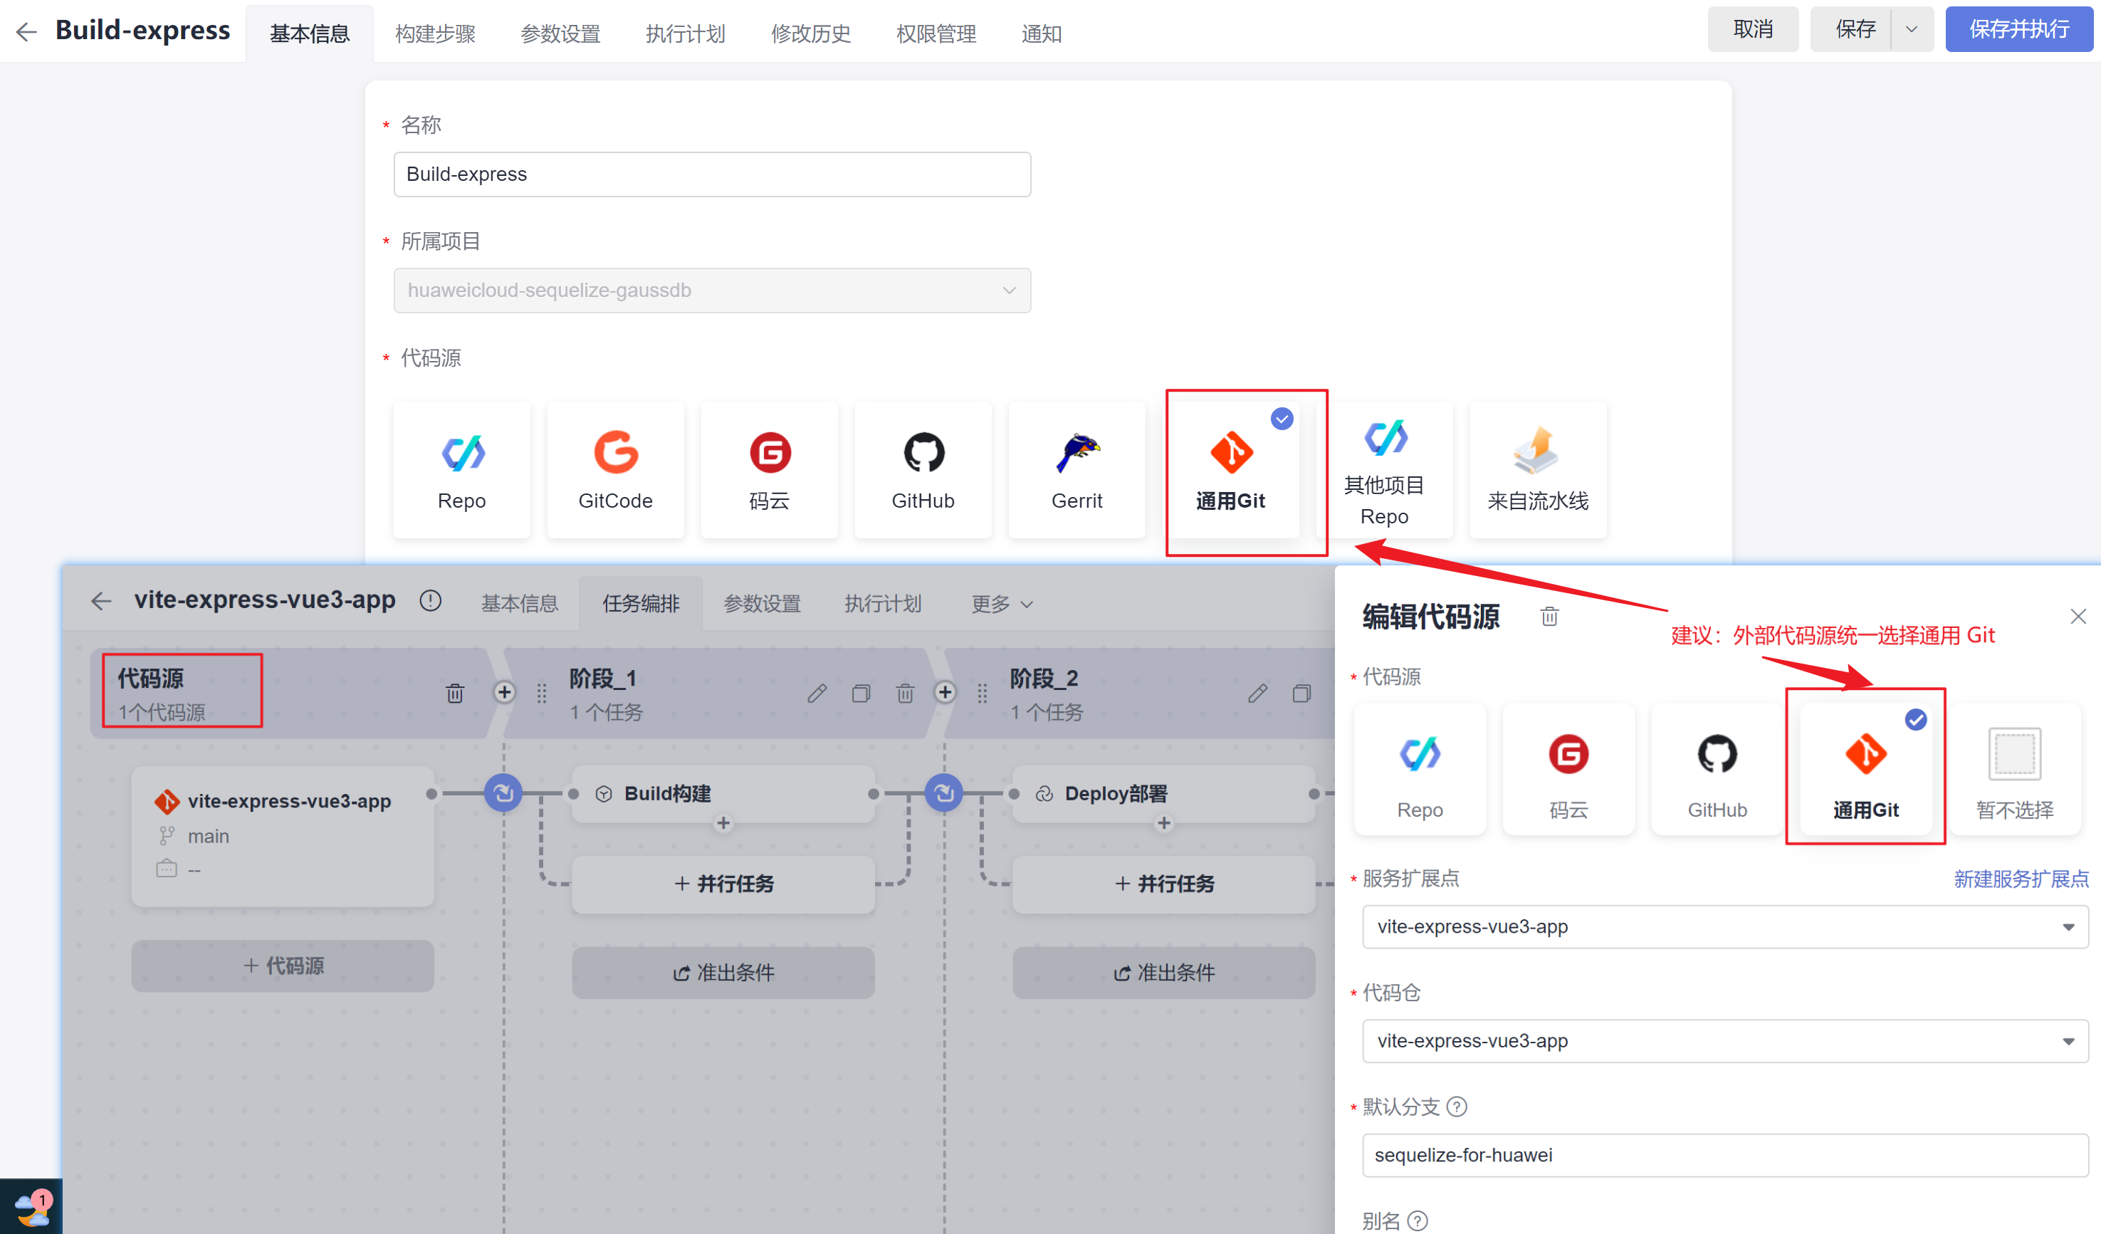The image size is (2101, 1234).
Task: Click the 默认分支 input field
Action: click(1724, 1155)
